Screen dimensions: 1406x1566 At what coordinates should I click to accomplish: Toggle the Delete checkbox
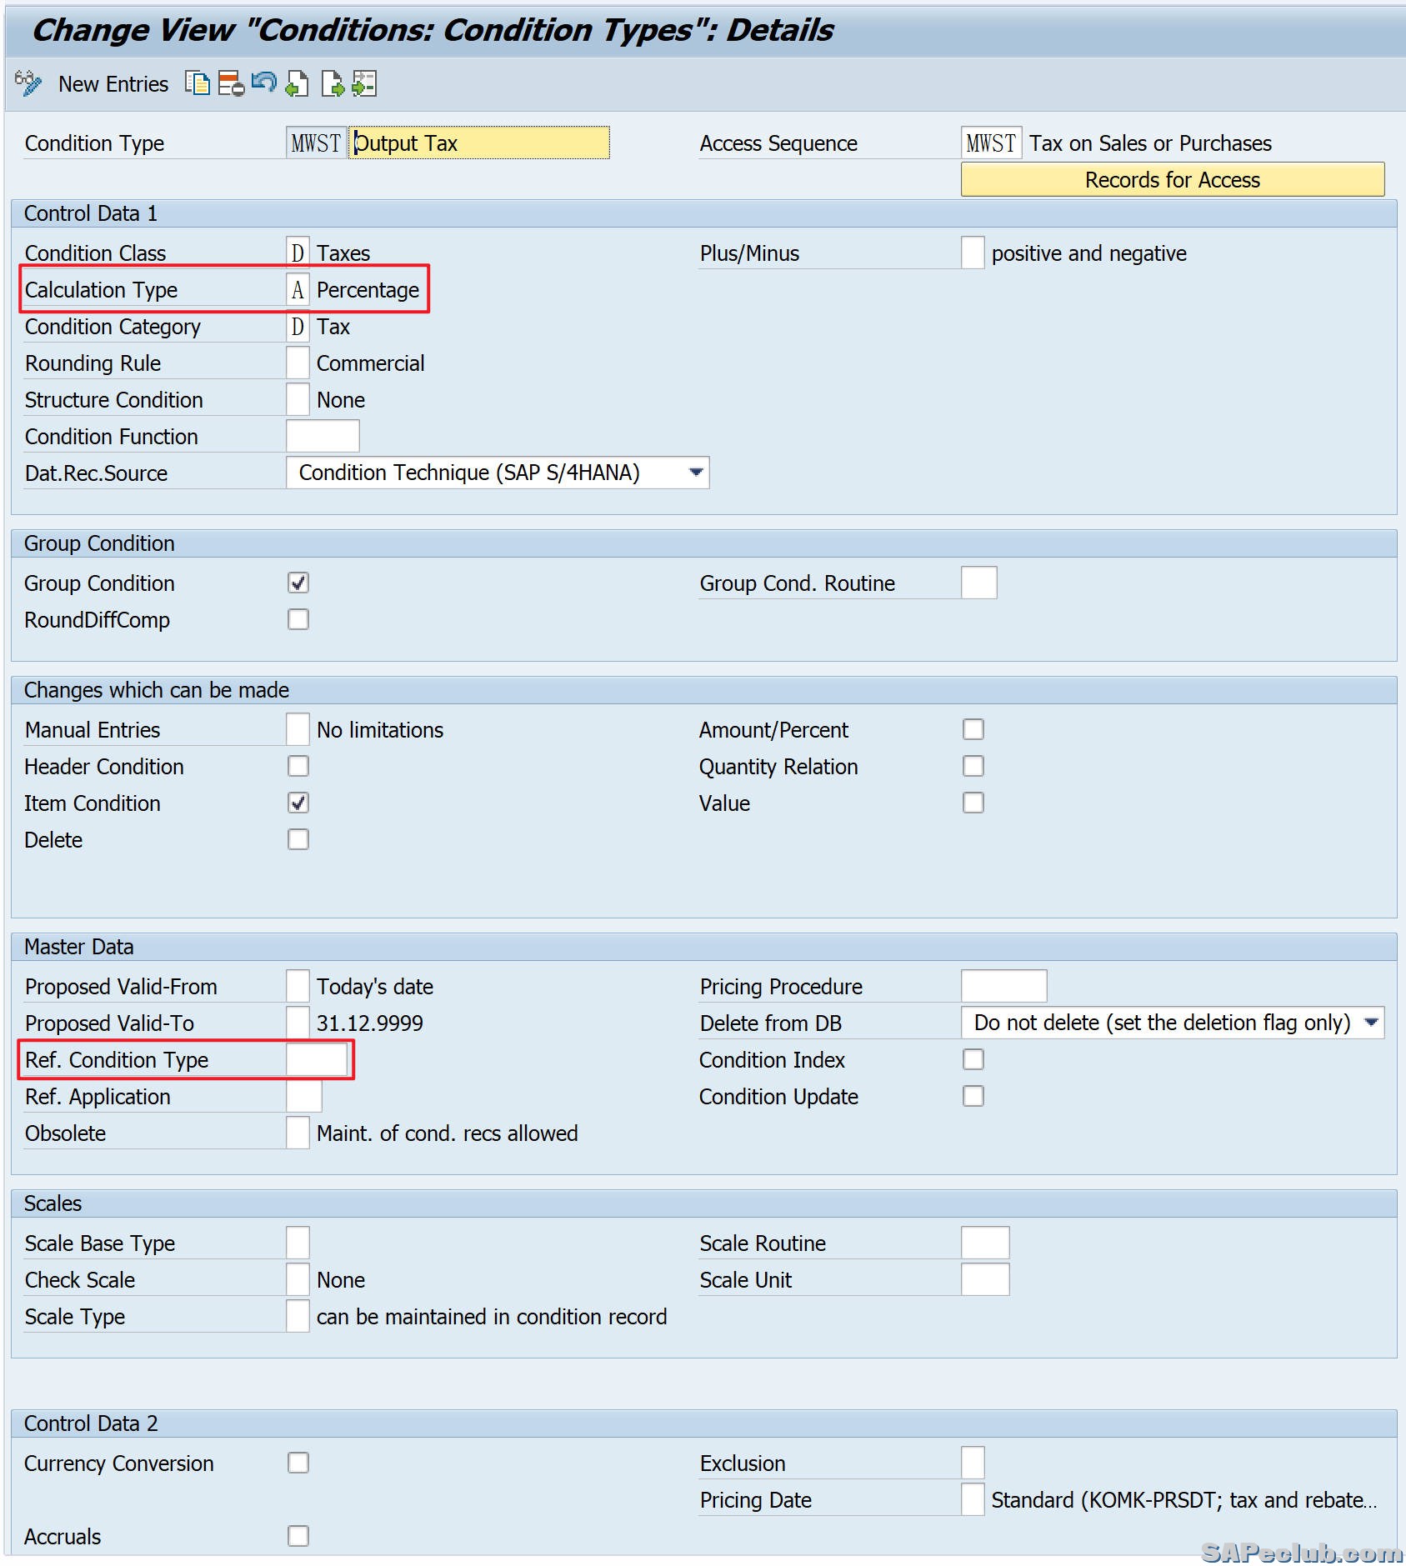[298, 839]
